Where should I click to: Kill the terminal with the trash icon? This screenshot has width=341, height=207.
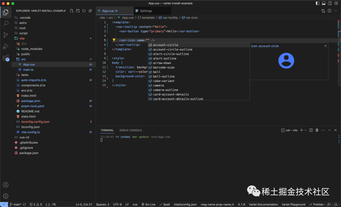317,130
